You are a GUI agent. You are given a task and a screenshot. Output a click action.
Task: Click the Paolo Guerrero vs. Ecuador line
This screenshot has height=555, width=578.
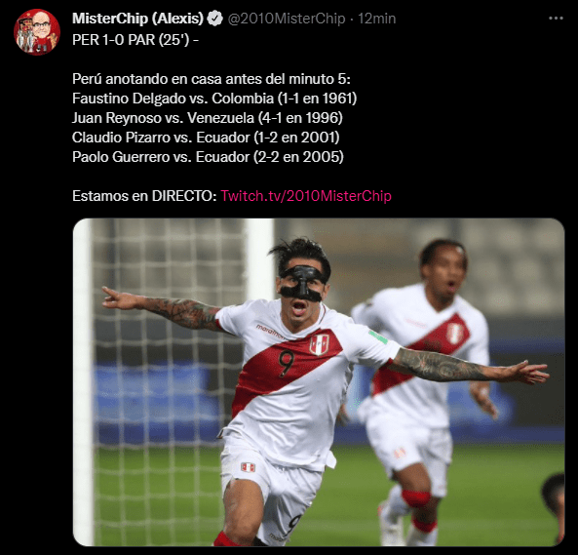click(x=208, y=157)
